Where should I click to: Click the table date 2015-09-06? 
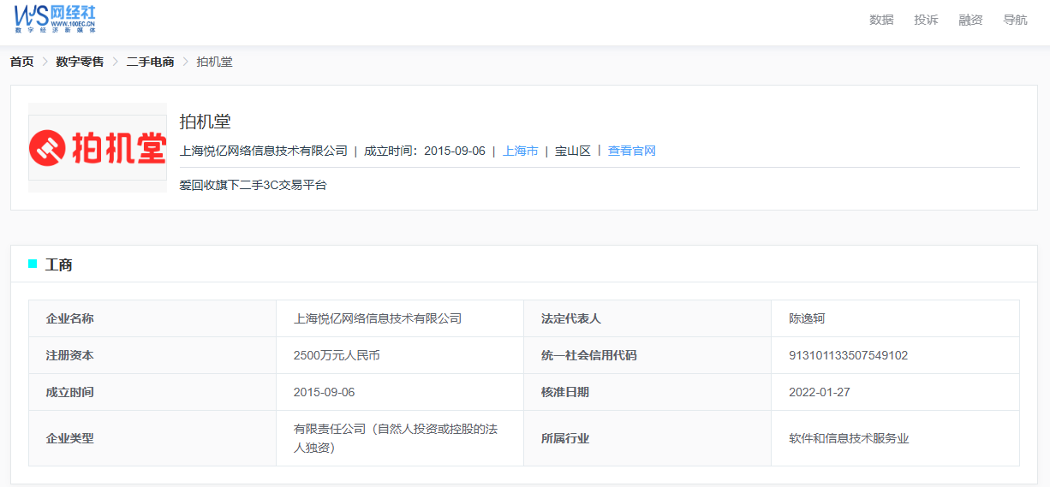tap(325, 392)
